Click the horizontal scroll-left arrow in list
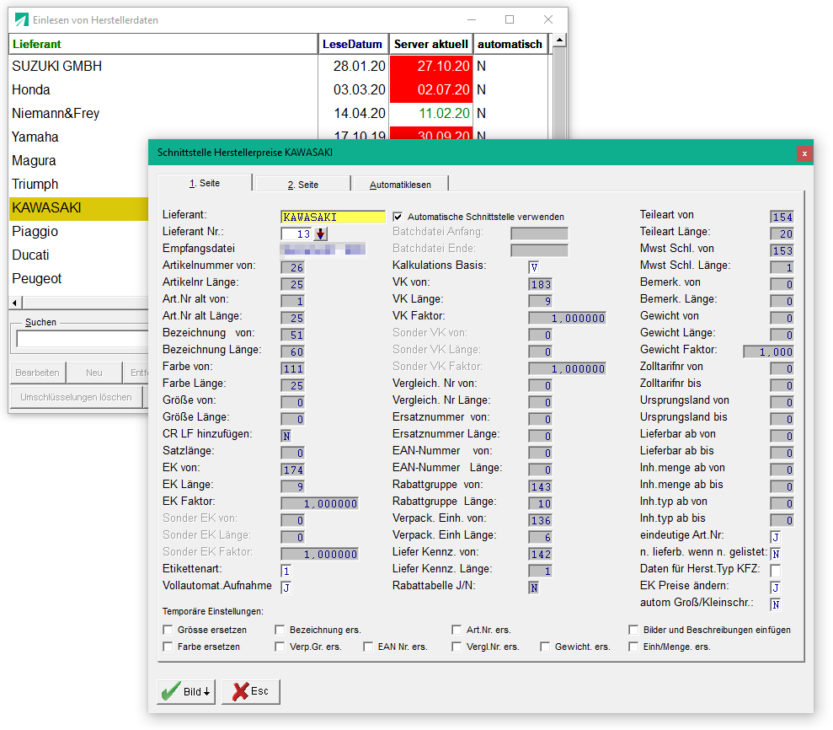The image size is (833, 730). pyautogui.click(x=15, y=303)
